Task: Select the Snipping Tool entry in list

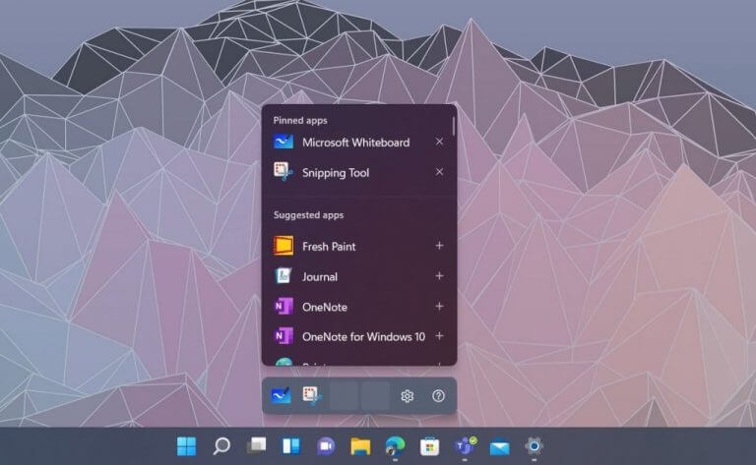Action: point(352,172)
